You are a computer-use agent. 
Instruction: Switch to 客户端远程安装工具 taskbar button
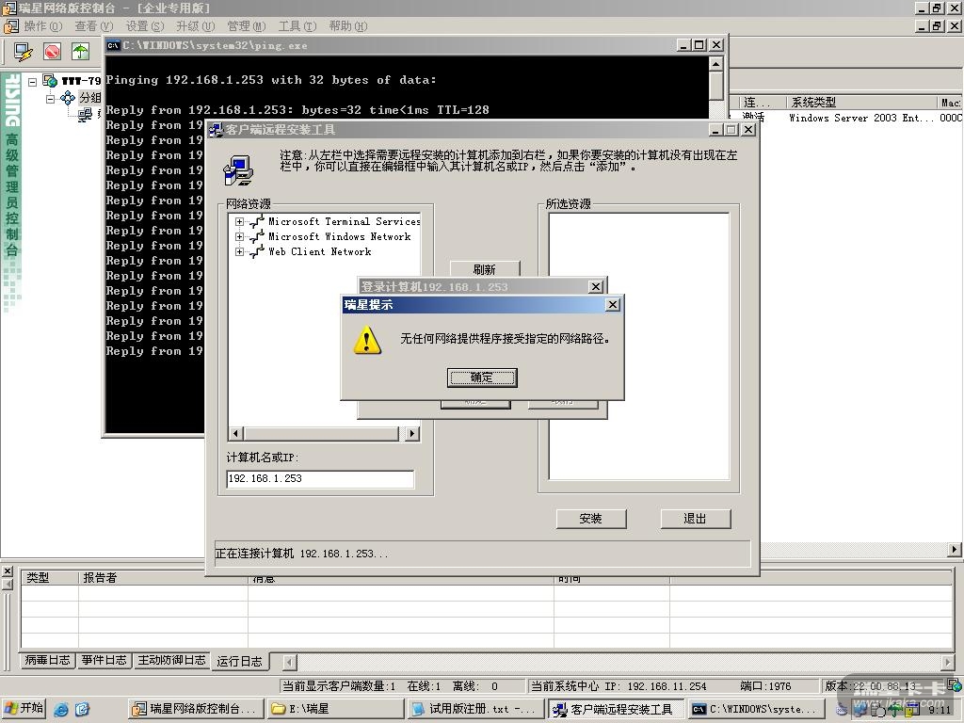[616, 709]
